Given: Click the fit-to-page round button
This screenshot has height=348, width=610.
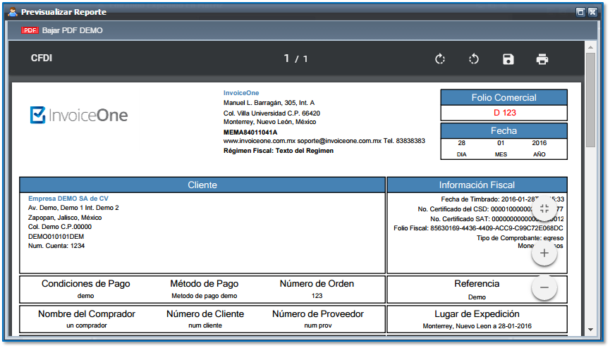Looking at the screenshot, I should coord(544,209).
